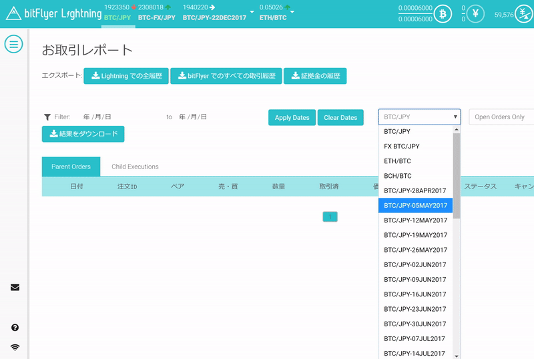Export Lightning での全履歴

coord(126,76)
